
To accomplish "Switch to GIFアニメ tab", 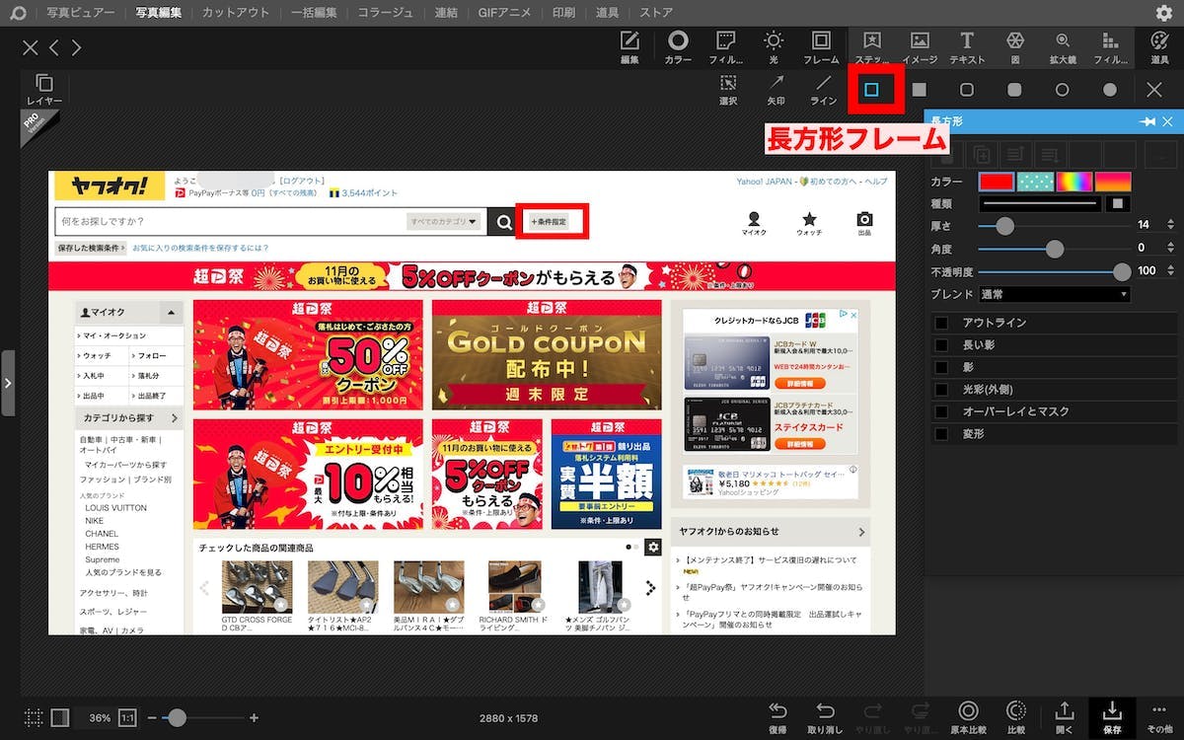I will click(504, 13).
